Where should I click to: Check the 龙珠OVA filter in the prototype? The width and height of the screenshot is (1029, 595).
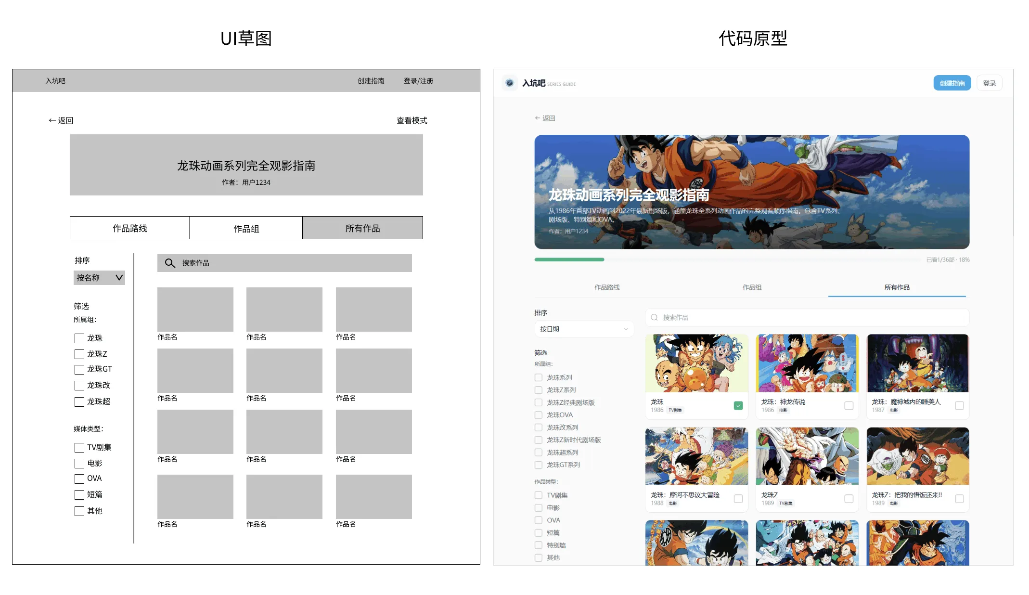point(539,415)
